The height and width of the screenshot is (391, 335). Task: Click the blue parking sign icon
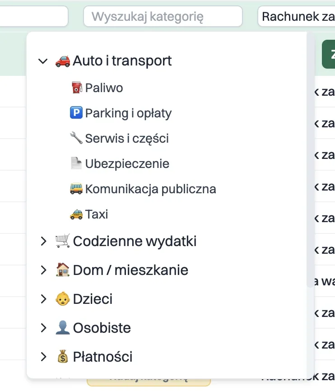tap(77, 113)
